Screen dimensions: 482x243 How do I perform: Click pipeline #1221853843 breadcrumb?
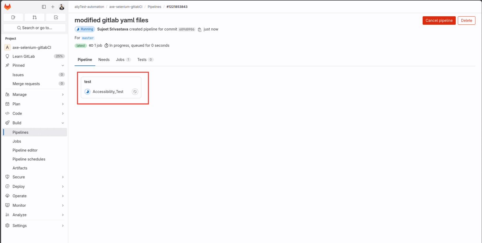(177, 7)
